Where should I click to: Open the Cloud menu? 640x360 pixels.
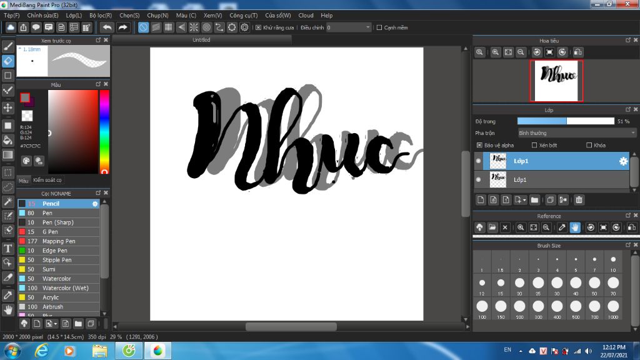(306, 15)
